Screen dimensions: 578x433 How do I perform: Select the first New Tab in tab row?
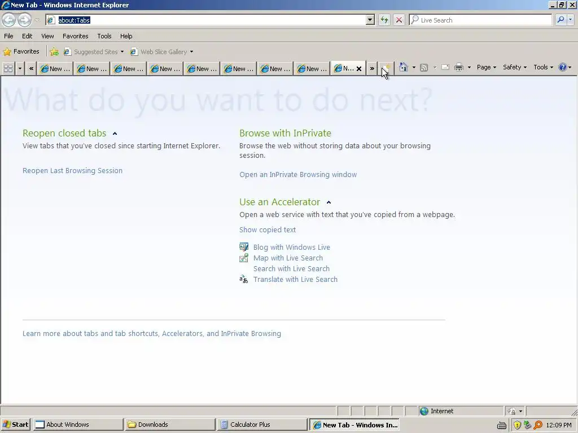(x=55, y=68)
